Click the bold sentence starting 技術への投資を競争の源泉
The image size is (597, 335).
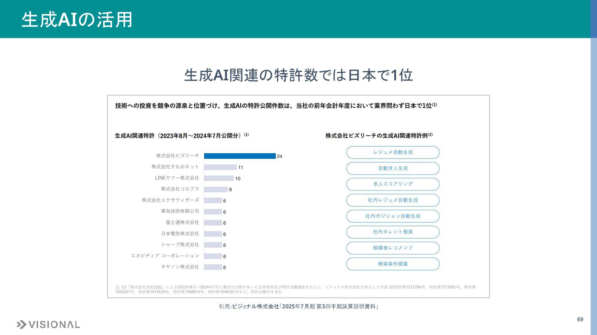[276, 106]
